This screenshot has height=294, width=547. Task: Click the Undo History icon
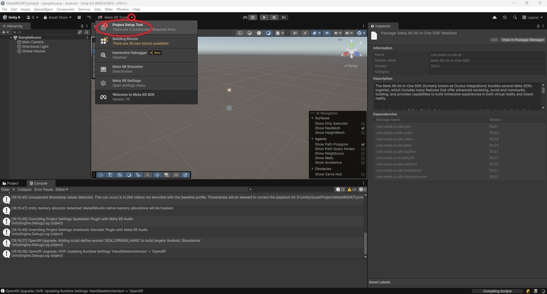(x=505, y=17)
